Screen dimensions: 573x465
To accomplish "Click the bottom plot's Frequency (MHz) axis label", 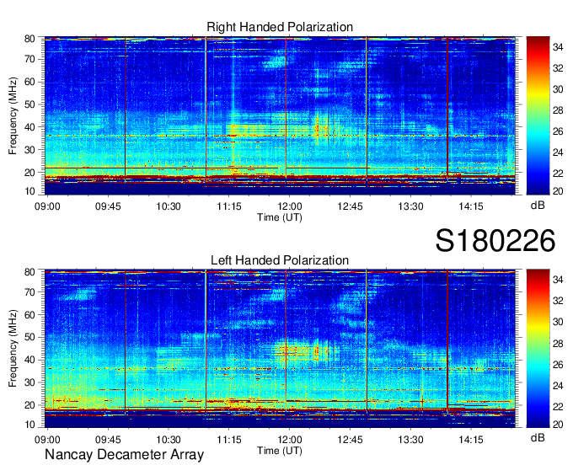I will 13,349.
